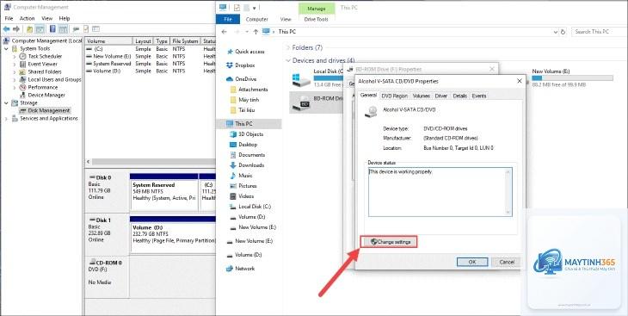This screenshot has width=628, height=316.
Task: Click Explorer Back arrow navigation icon
Action: click(225, 32)
